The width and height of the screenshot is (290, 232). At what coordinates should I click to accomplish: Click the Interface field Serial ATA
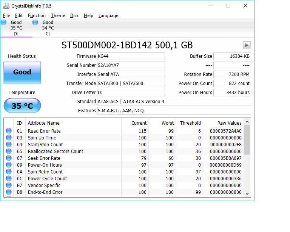tap(131, 74)
